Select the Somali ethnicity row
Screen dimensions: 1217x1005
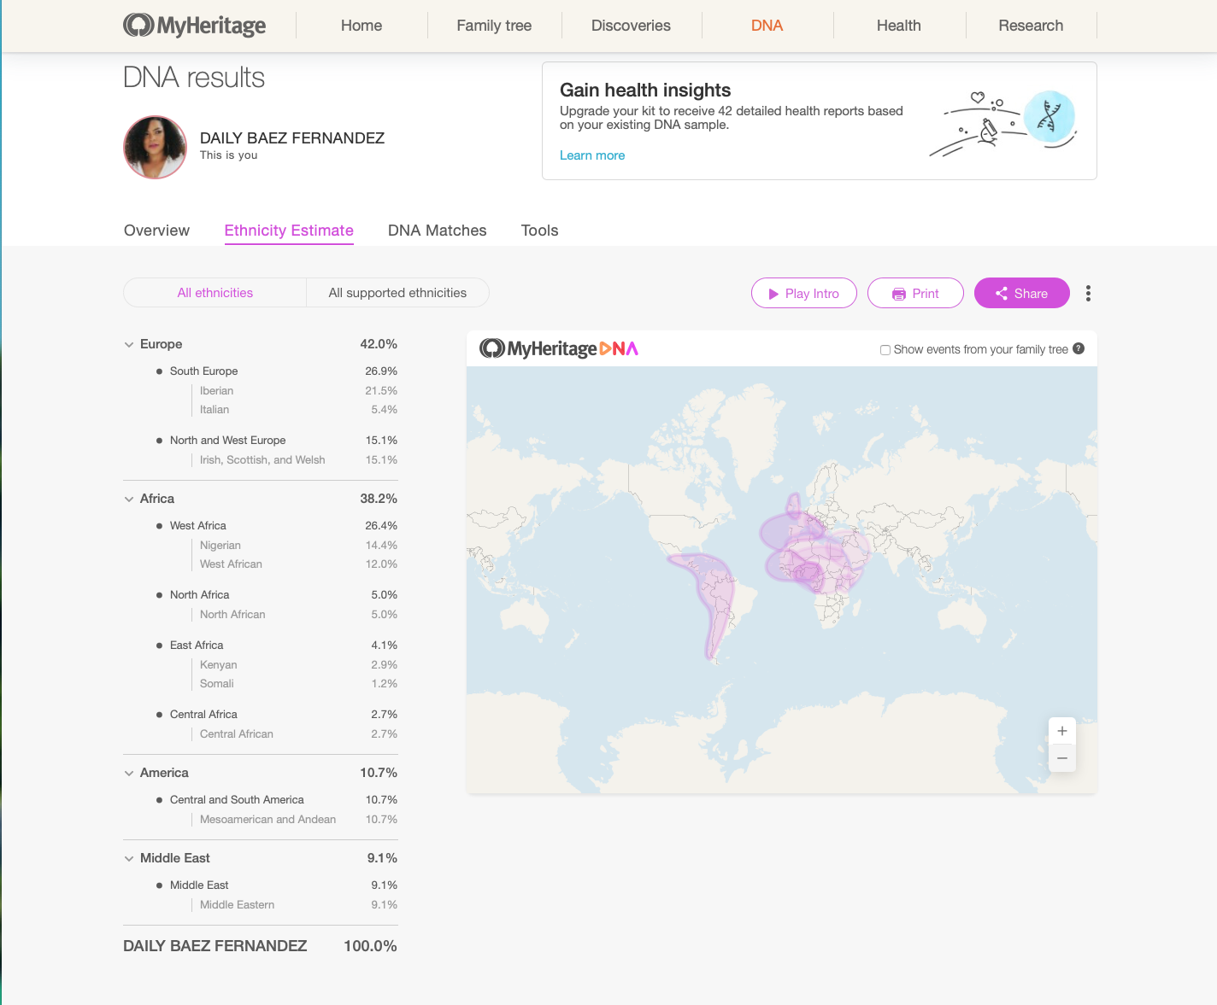point(297,684)
